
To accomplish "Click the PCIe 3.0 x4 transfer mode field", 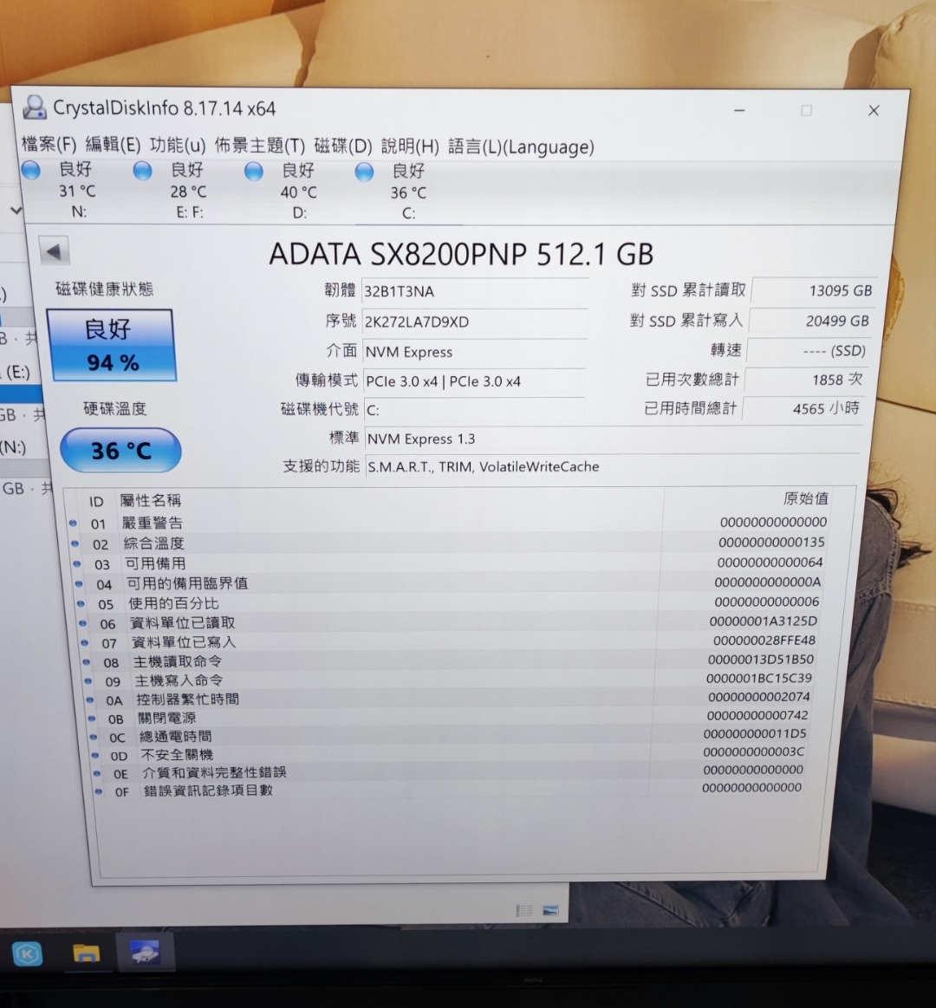I will (474, 381).
